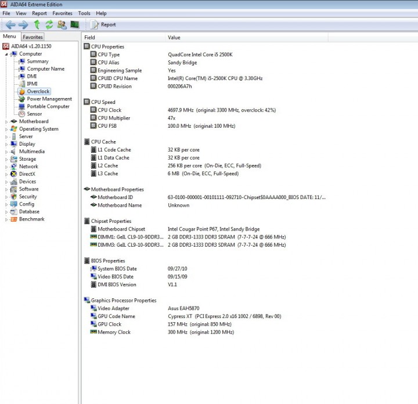Click the green monitor toolbar icon
Viewport: 418px width, 404px height.
[75, 25]
